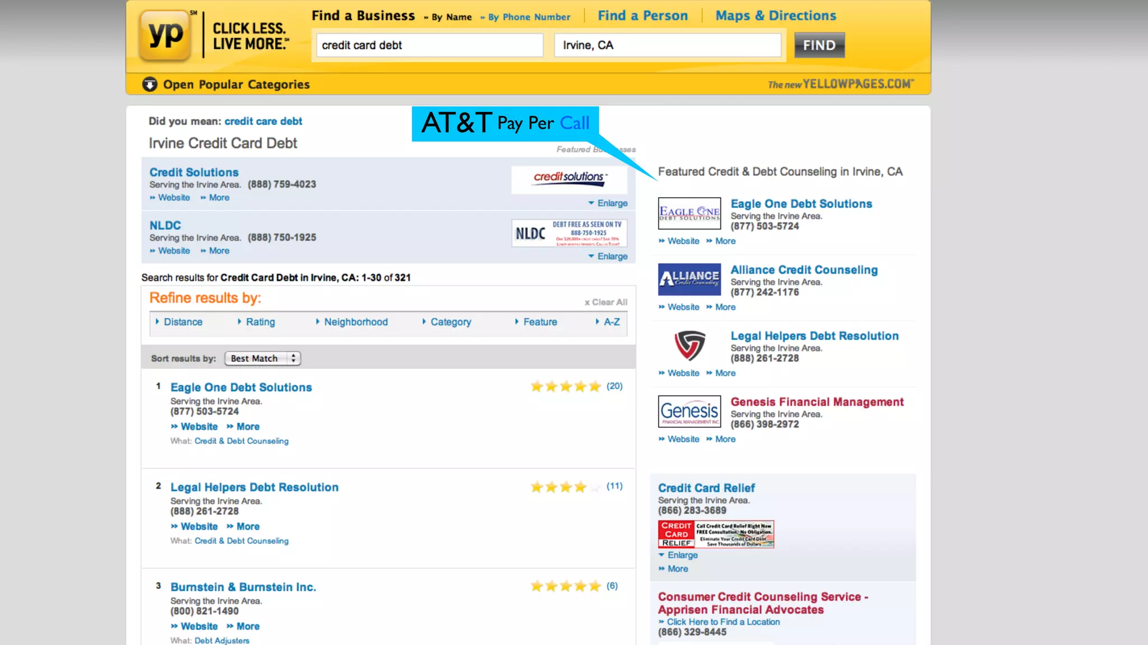1148x645 pixels.
Task: Open Alliance Credit Counseling listing
Action: (804, 270)
